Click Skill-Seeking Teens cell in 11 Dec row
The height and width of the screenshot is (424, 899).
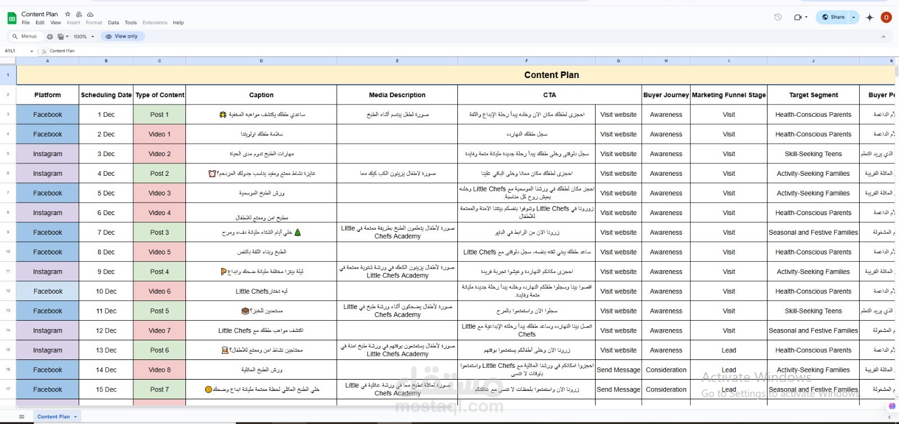(813, 311)
